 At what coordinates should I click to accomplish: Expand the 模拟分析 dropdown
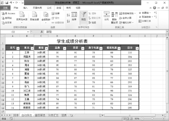[133, 23]
